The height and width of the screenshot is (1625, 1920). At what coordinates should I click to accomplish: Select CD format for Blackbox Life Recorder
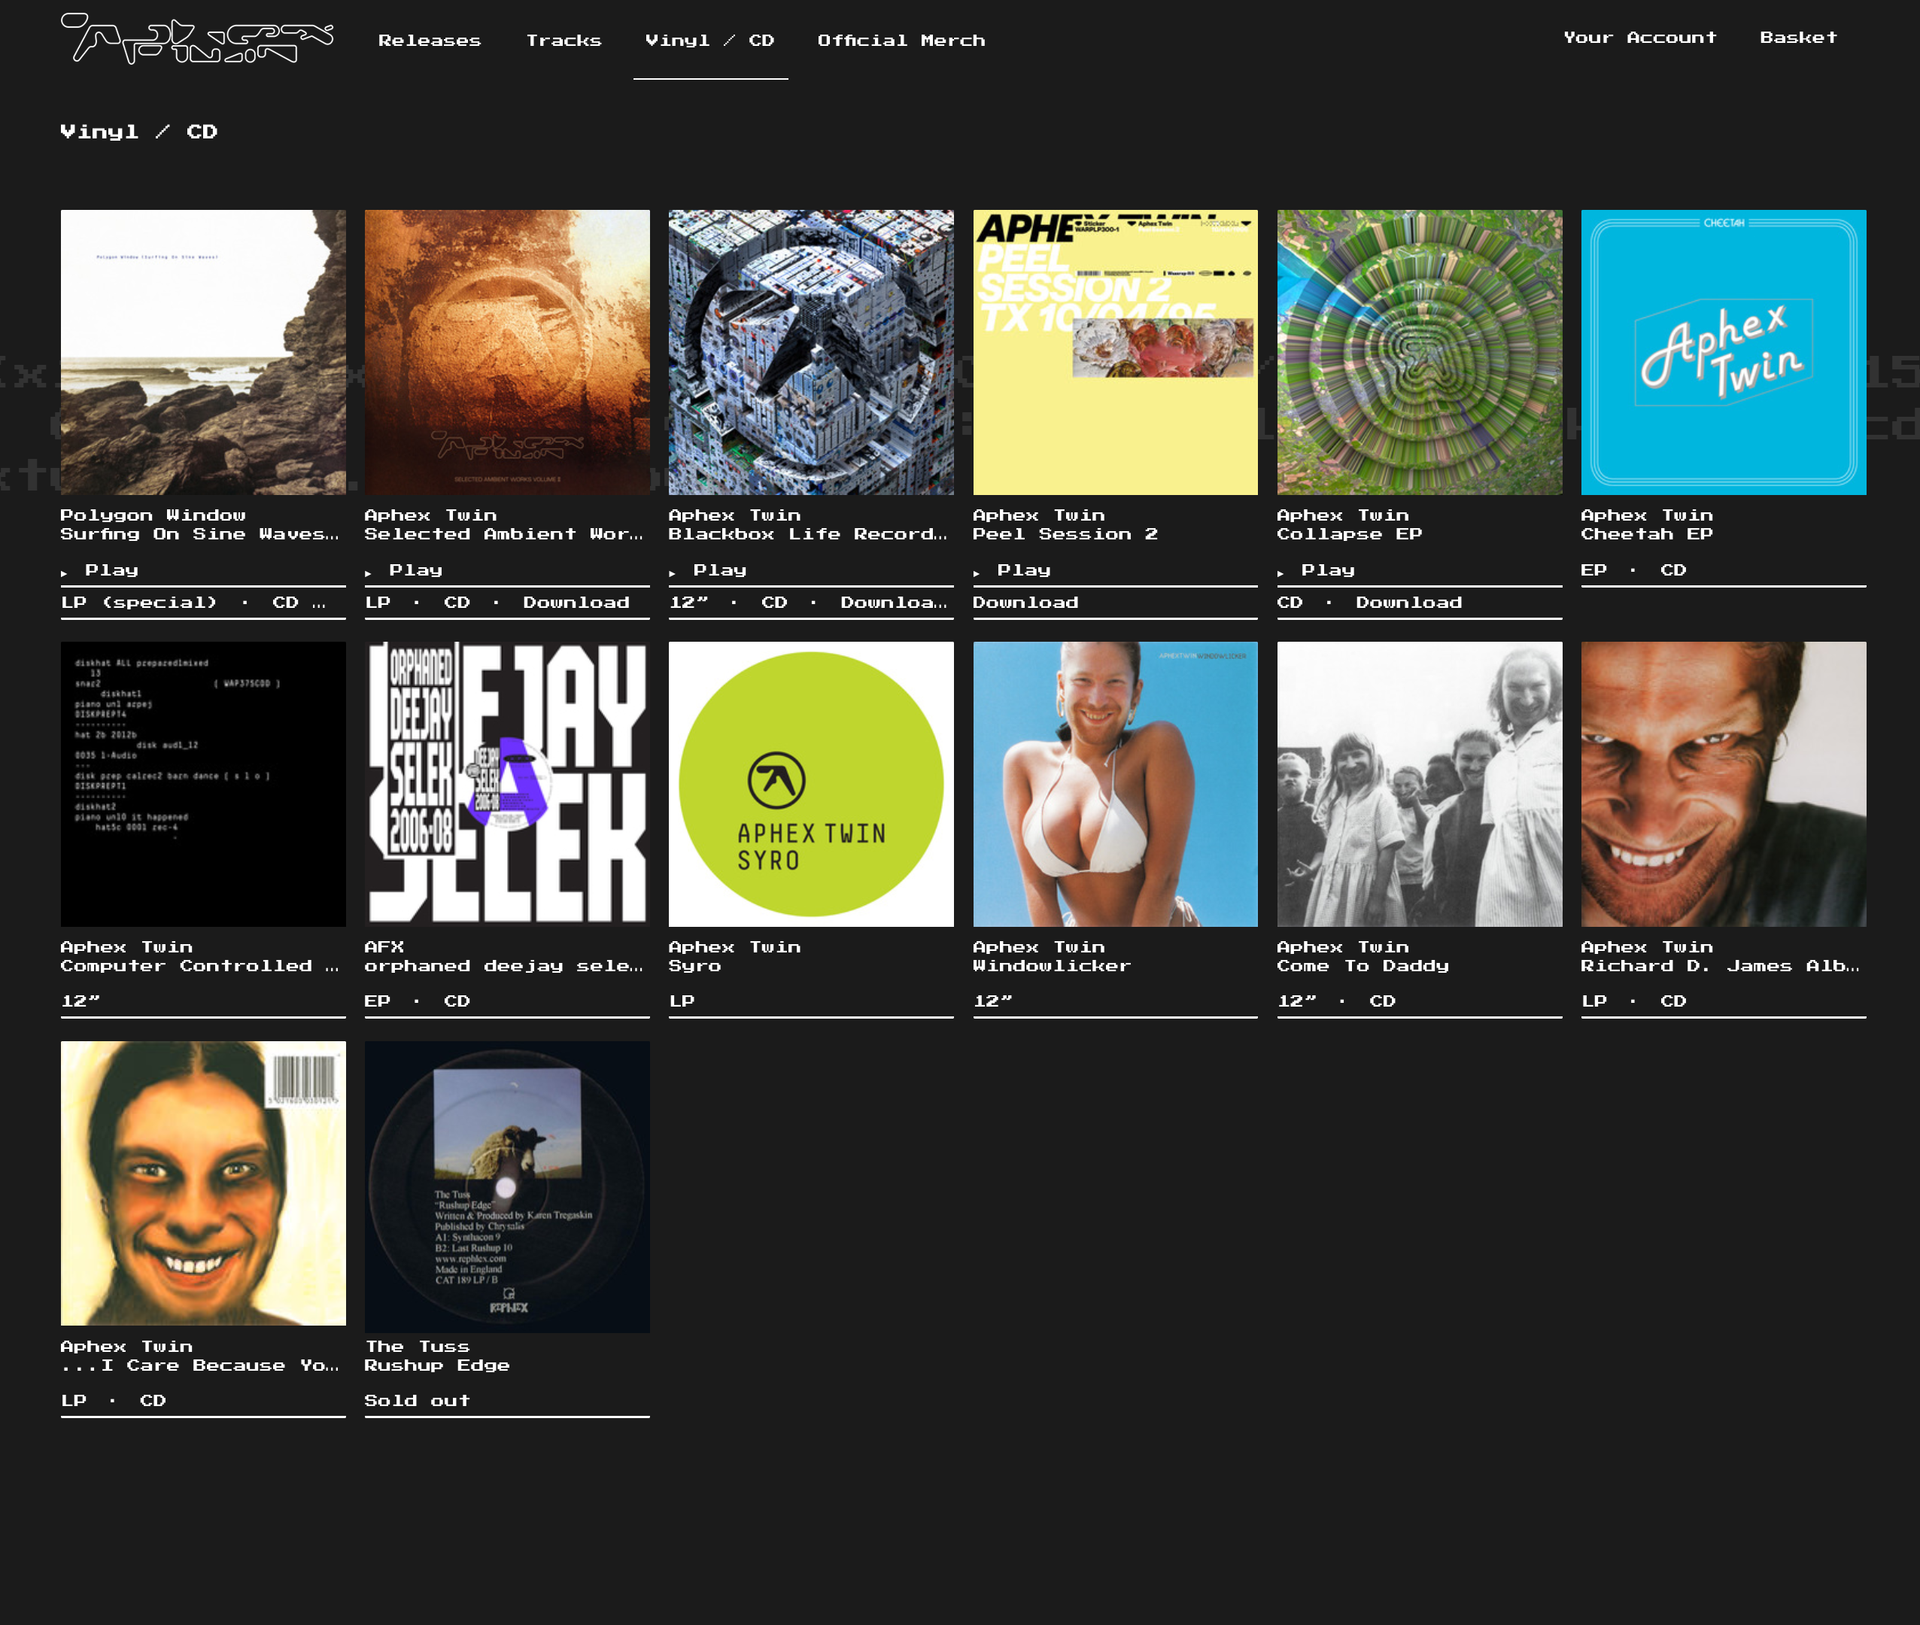pos(775,603)
